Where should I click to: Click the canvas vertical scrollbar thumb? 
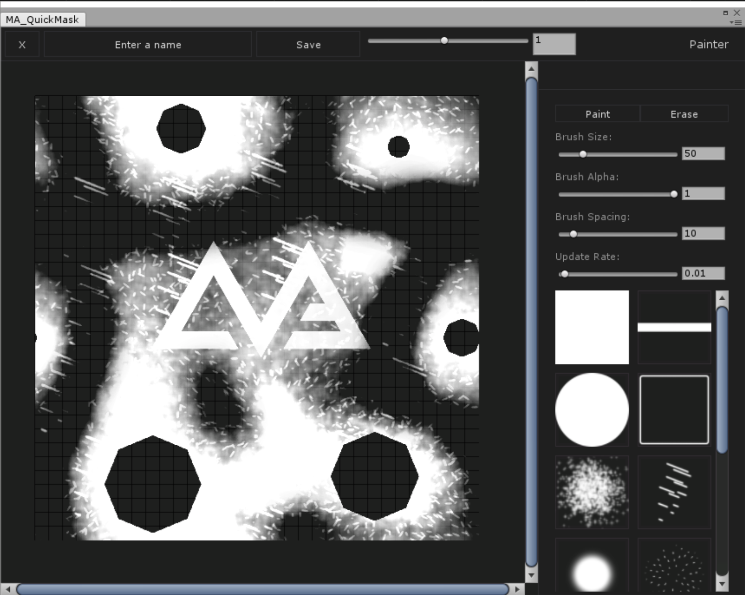tap(531, 322)
